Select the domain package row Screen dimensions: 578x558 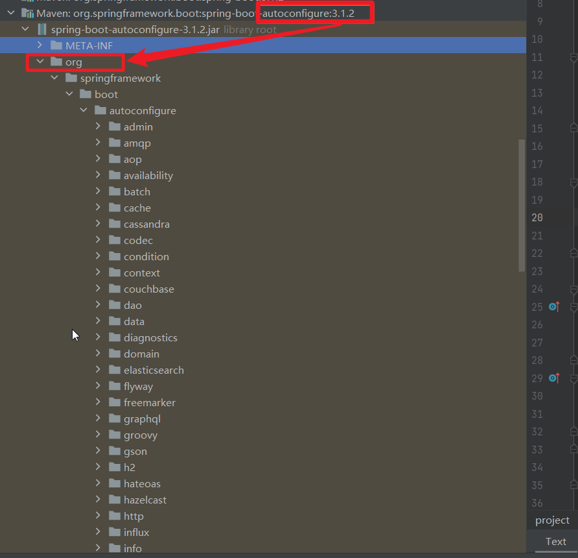[x=263, y=354]
